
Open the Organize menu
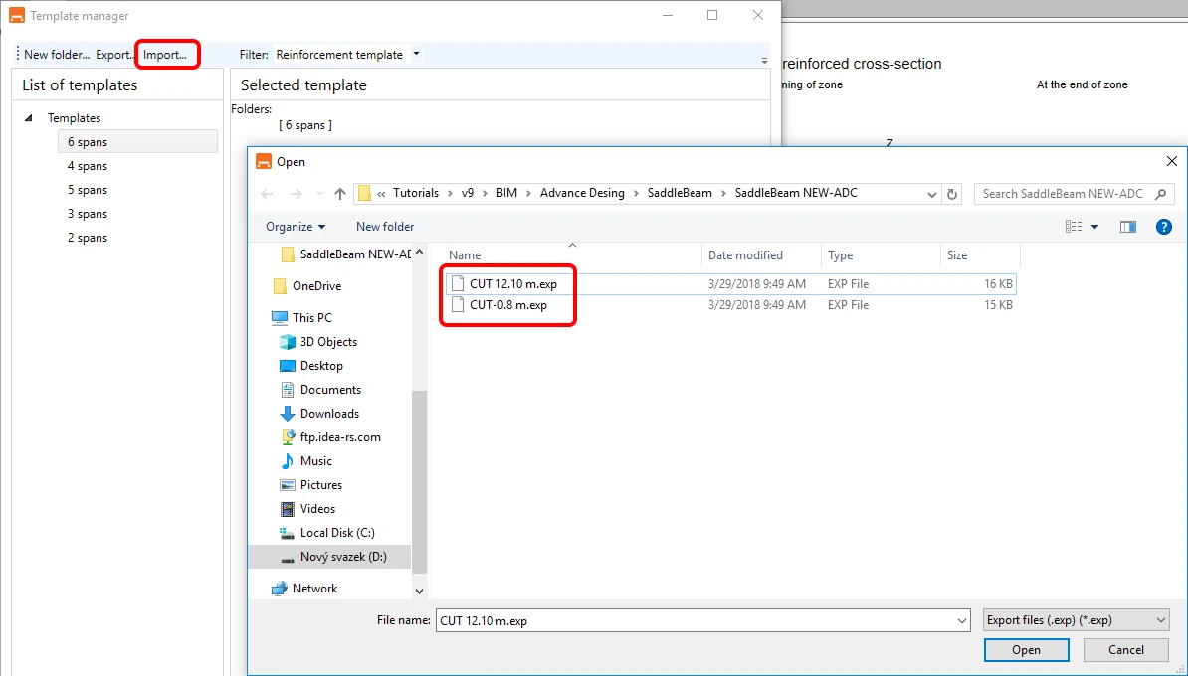point(296,227)
